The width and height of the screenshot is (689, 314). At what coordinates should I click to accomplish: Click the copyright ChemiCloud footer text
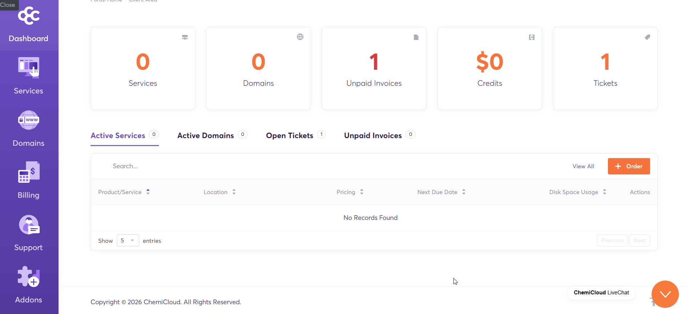coord(166,302)
